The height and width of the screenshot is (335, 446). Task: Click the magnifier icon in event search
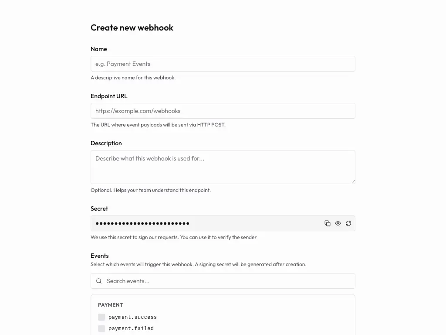click(x=99, y=281)
